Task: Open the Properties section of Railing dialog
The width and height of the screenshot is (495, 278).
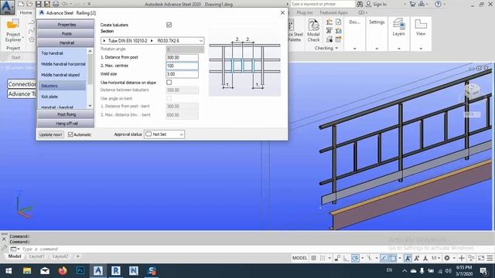Action: point(66,25)
